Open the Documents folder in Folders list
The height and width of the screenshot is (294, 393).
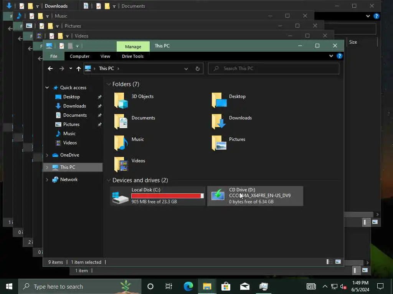(135, 122)
